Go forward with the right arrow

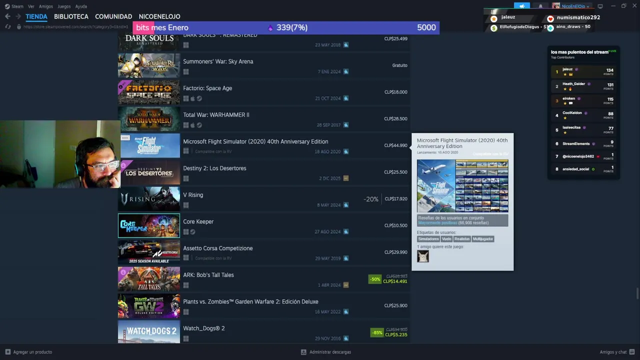[18, 16]
